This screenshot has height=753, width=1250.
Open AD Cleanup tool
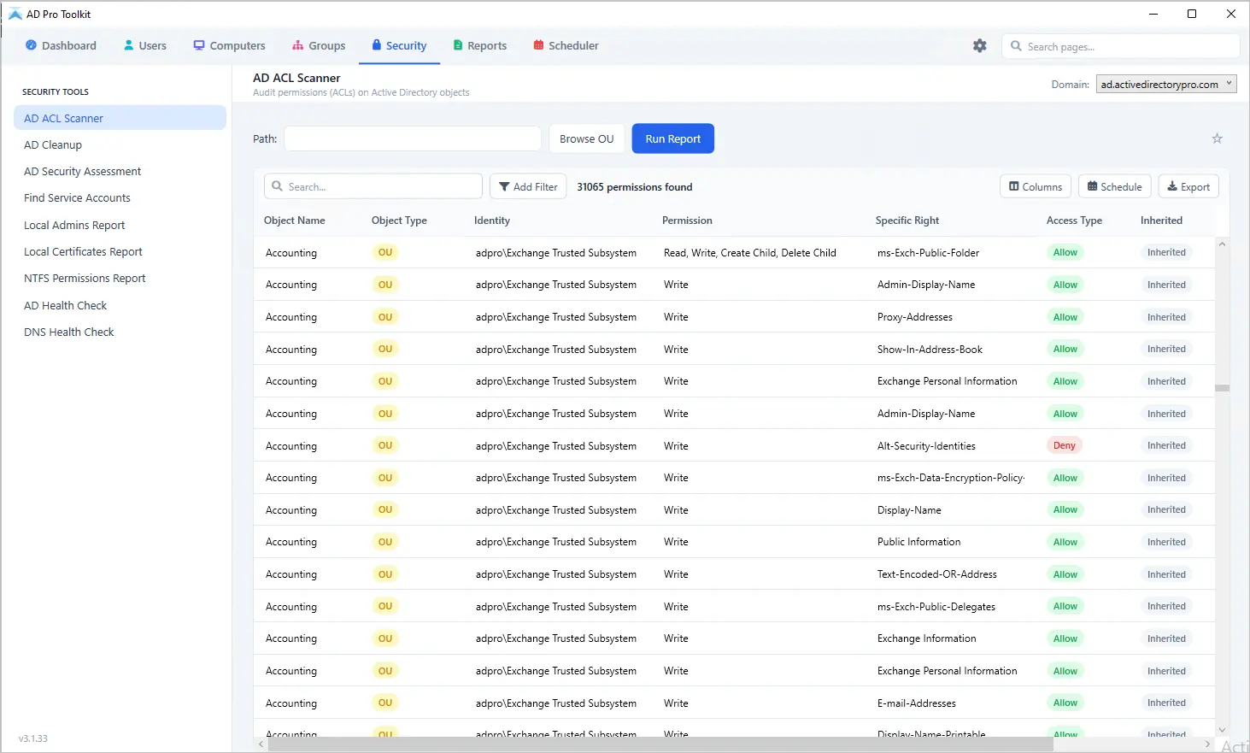[x=53, y=144]
